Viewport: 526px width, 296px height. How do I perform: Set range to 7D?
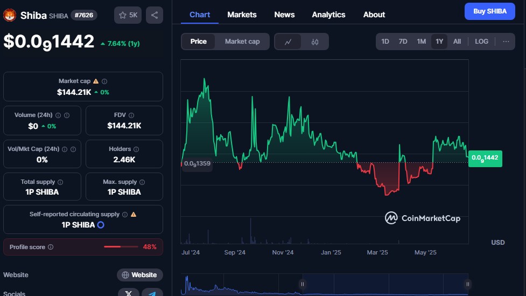[x=403, y=42]
